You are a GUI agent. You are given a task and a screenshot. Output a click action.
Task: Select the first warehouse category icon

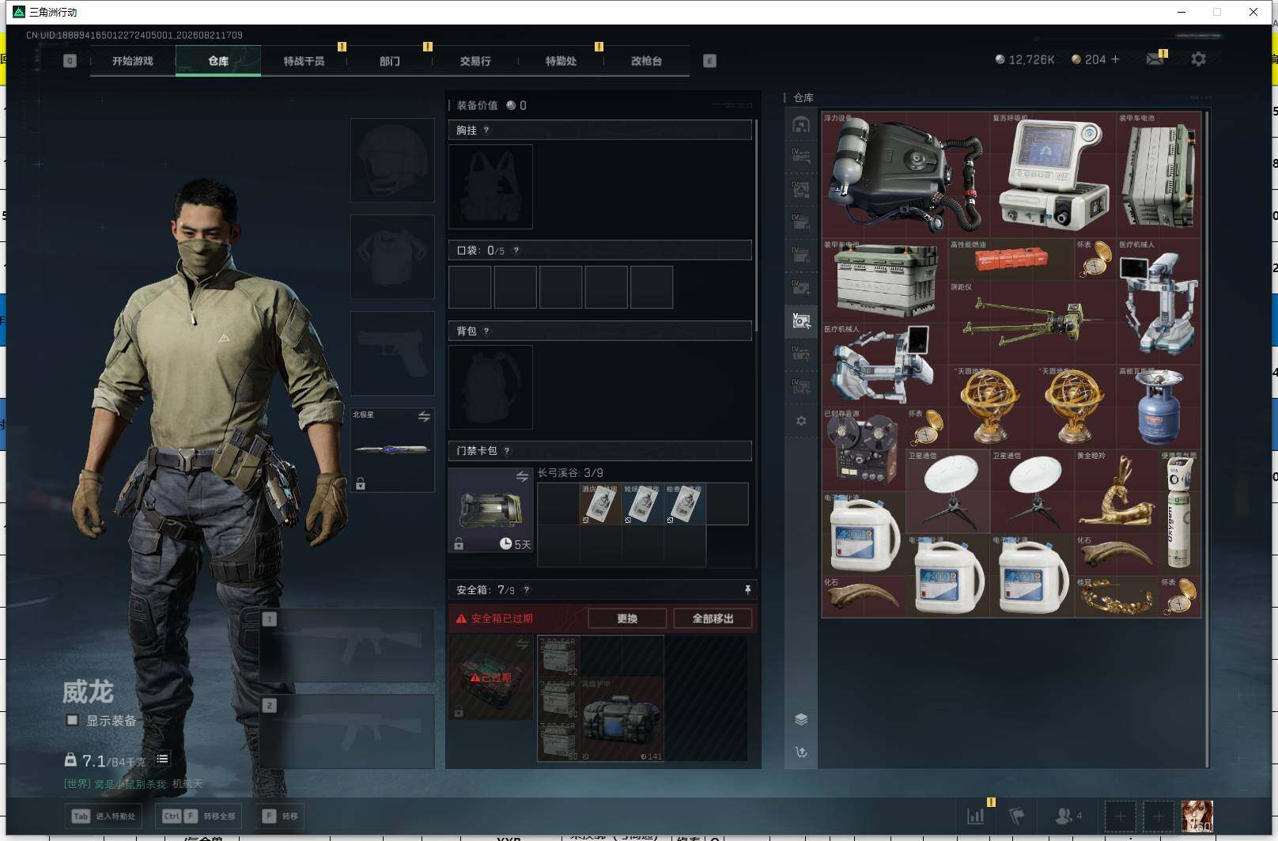pos(801,124)
